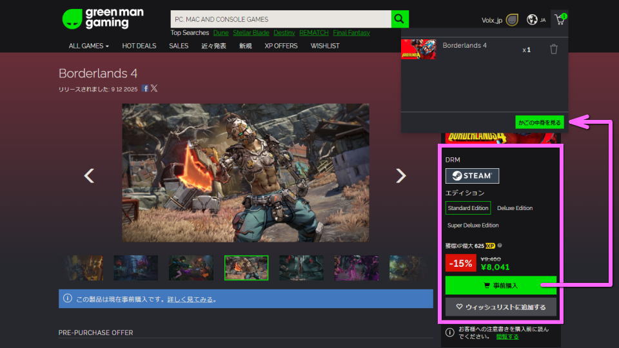Select Deluxe Edition
The image size is (619, 348).
tap(515, 208)
